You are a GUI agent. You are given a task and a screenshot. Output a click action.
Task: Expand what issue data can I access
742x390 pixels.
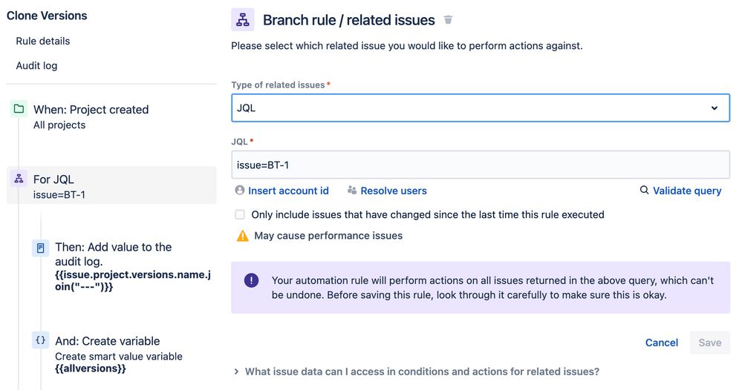(421, 371)
